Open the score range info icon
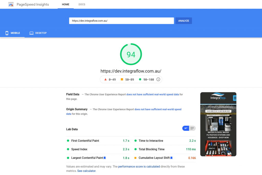Viewport: 262px width, 175px height. (x=158, y=79)
